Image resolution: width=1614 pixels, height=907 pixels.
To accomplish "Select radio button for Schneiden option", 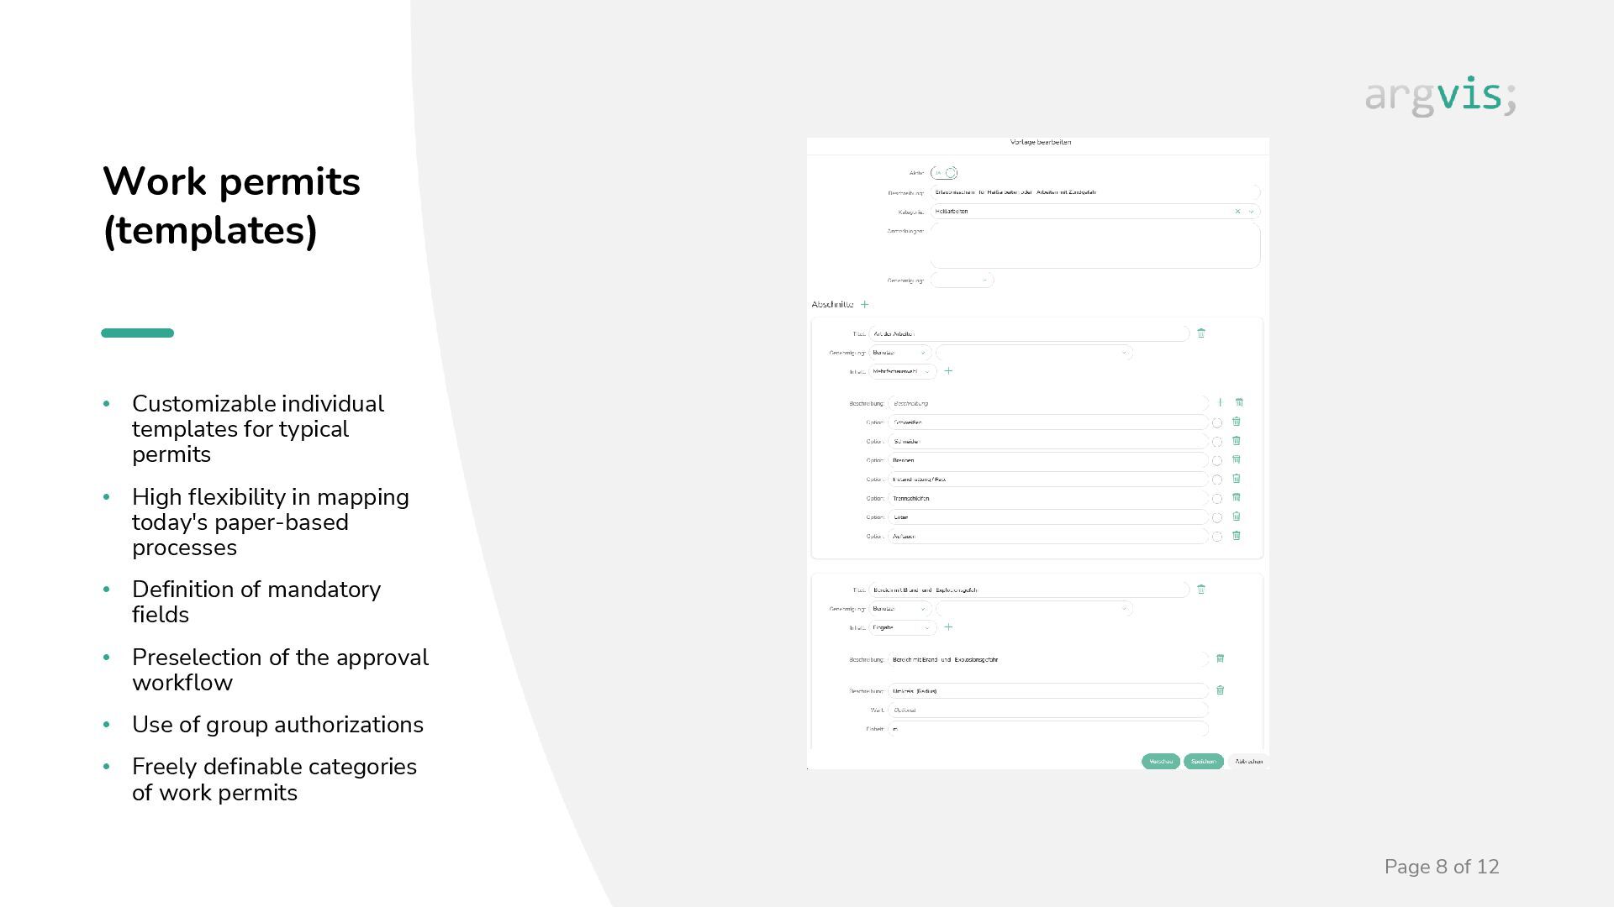I will [1216, 442].
